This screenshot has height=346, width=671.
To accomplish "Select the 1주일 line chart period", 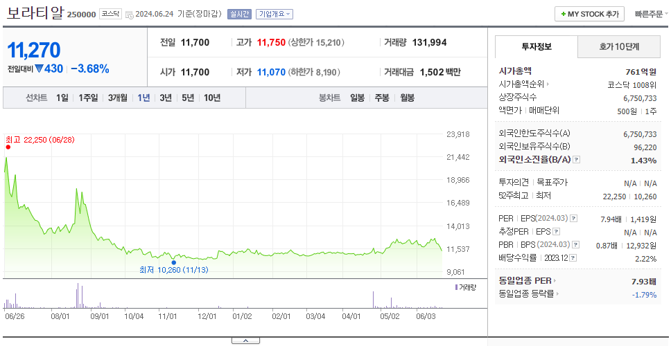I will (88, 98).
